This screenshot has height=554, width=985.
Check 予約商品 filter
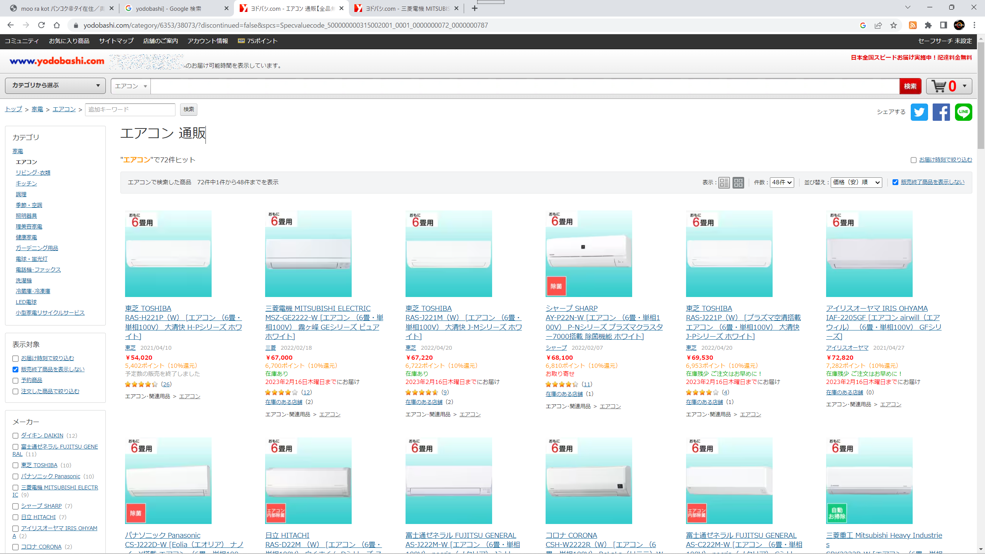pos(15,380)
